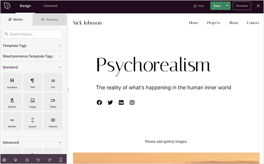264x164 pixels.
Task: Select the Headline block
Action: pos(12,82)
